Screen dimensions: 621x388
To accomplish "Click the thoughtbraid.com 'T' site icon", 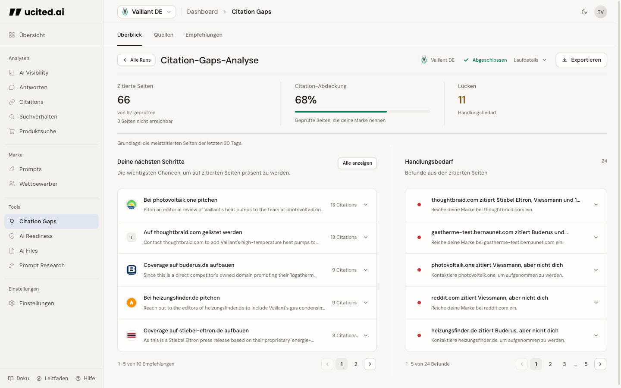I will click(132, 238).
